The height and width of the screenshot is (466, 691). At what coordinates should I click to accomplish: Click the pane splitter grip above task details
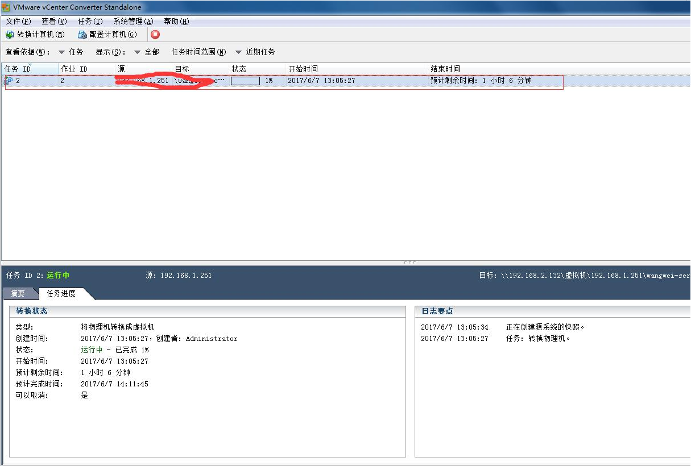pos(409,263)
